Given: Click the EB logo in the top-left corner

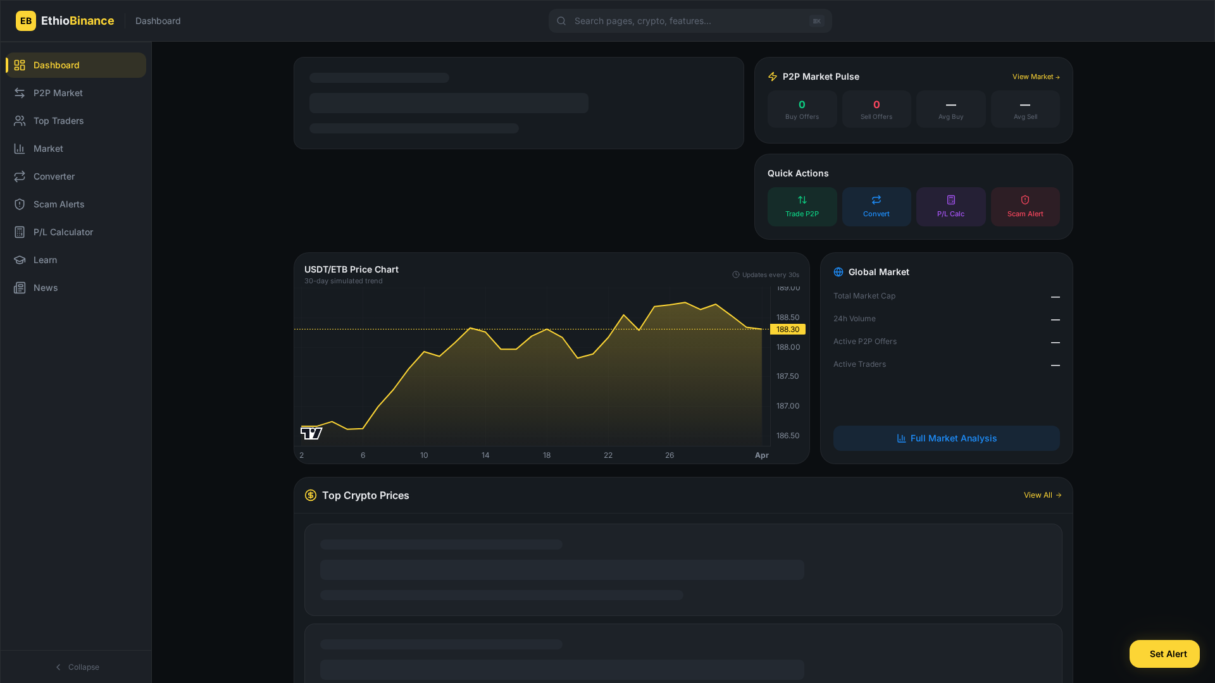Looking at the screenshot, I should 26,21.
